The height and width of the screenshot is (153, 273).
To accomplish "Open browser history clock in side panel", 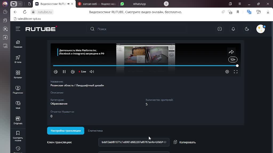I will click(5, 12).
